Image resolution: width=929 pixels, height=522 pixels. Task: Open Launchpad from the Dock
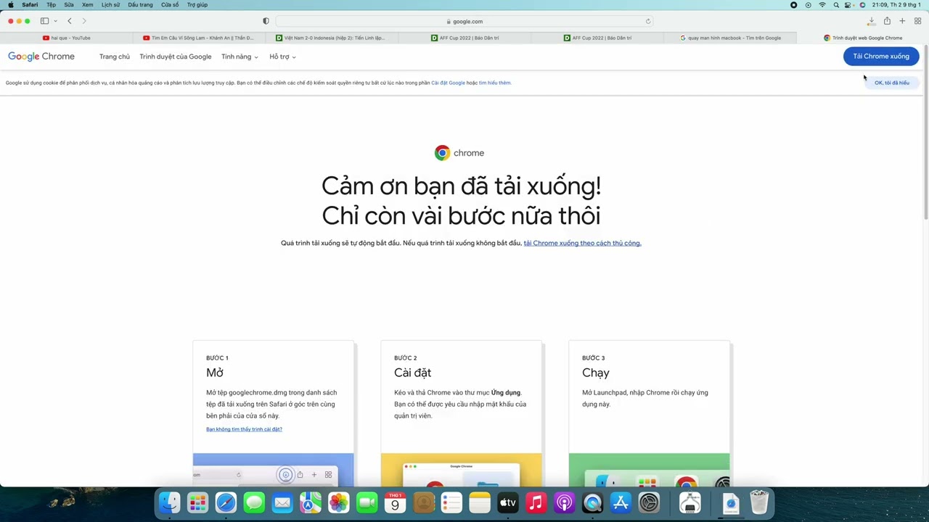point(197,502)
